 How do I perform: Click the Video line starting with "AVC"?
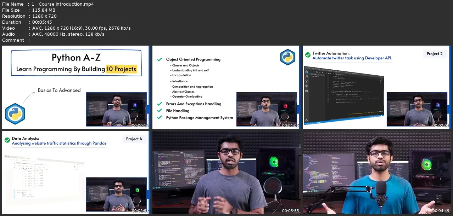click(81, 28)
